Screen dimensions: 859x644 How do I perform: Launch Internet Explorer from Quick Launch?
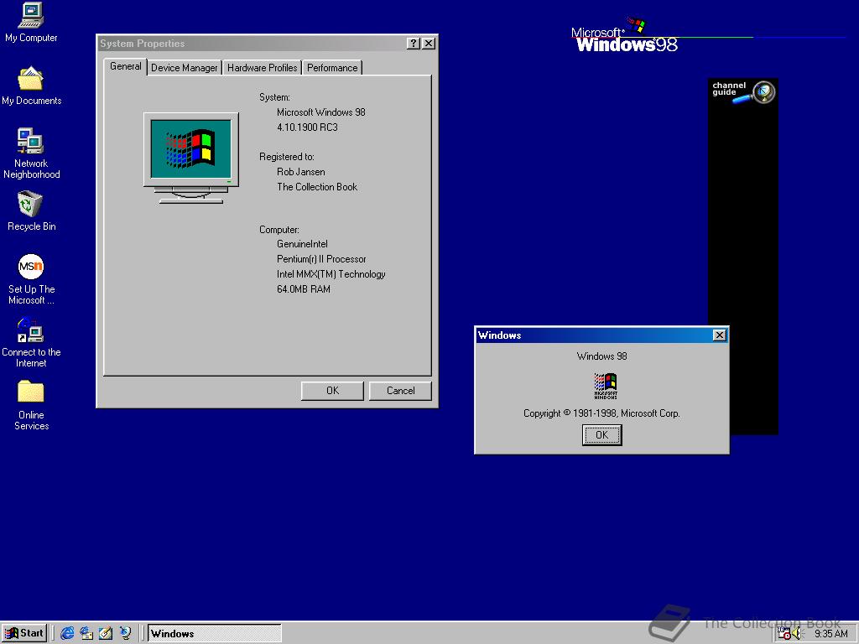(x=67, y=633)
